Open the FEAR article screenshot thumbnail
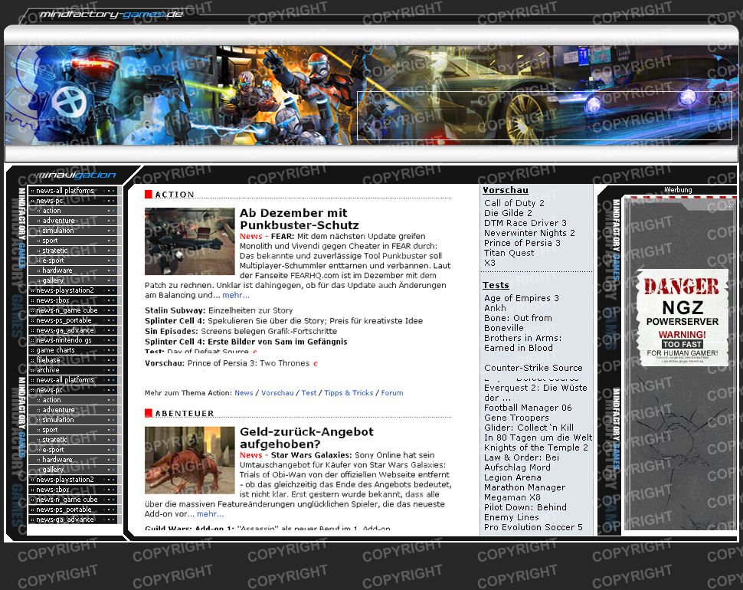Screen dimensions: 743x590 [189, 241]
